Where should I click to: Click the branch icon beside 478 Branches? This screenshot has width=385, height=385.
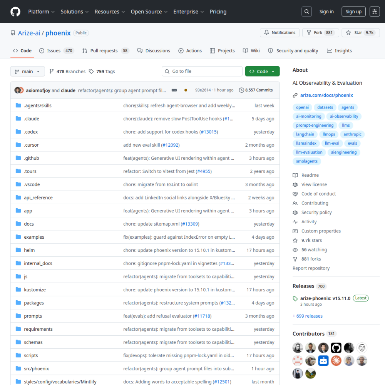(x=51, y=71)
